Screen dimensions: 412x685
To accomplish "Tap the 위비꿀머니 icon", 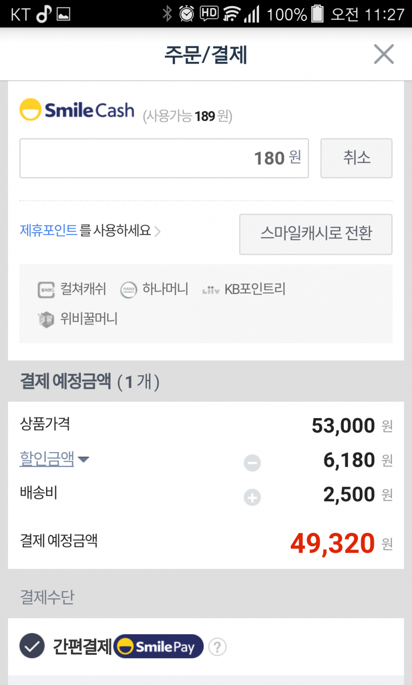I will point(46,319).
